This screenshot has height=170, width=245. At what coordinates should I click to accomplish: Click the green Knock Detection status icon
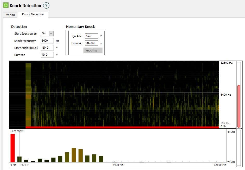(x=6, y=5)
